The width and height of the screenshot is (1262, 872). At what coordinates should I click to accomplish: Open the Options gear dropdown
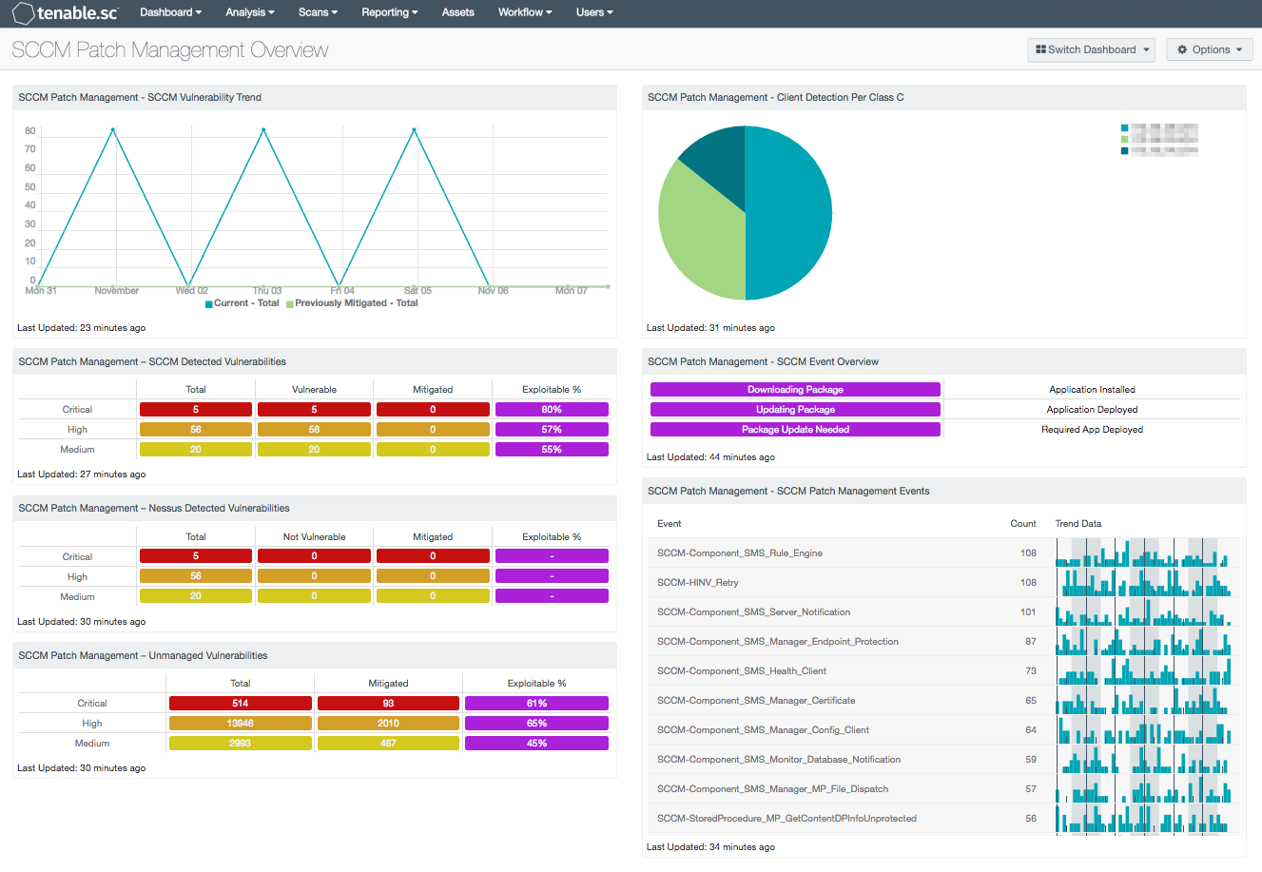click(x=1210, y=49)
